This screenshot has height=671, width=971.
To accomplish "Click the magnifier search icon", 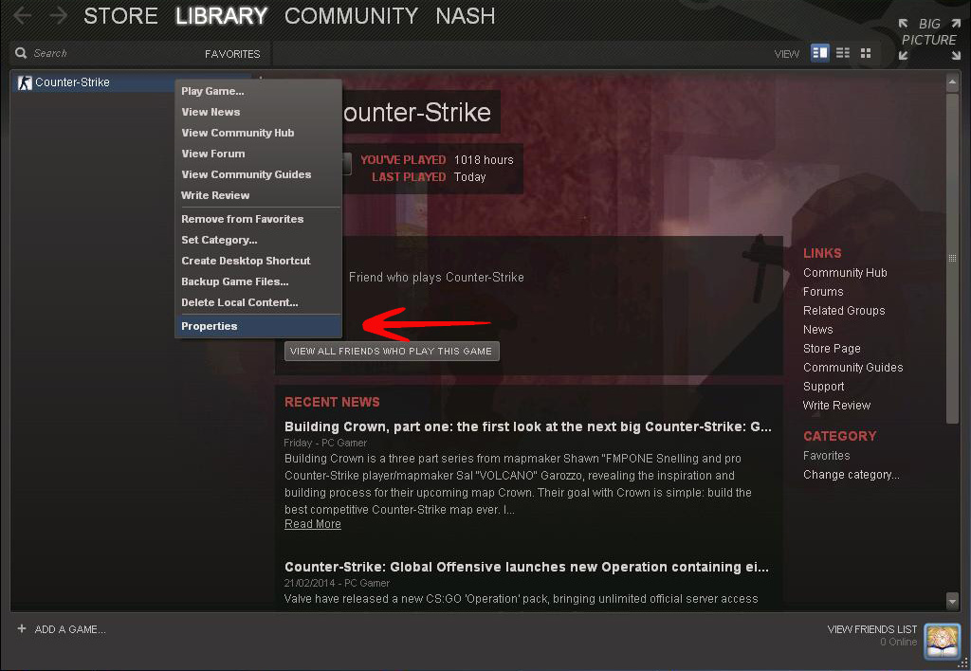I will pos(21,53).
